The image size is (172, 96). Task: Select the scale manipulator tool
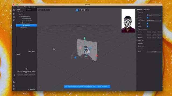82,10
